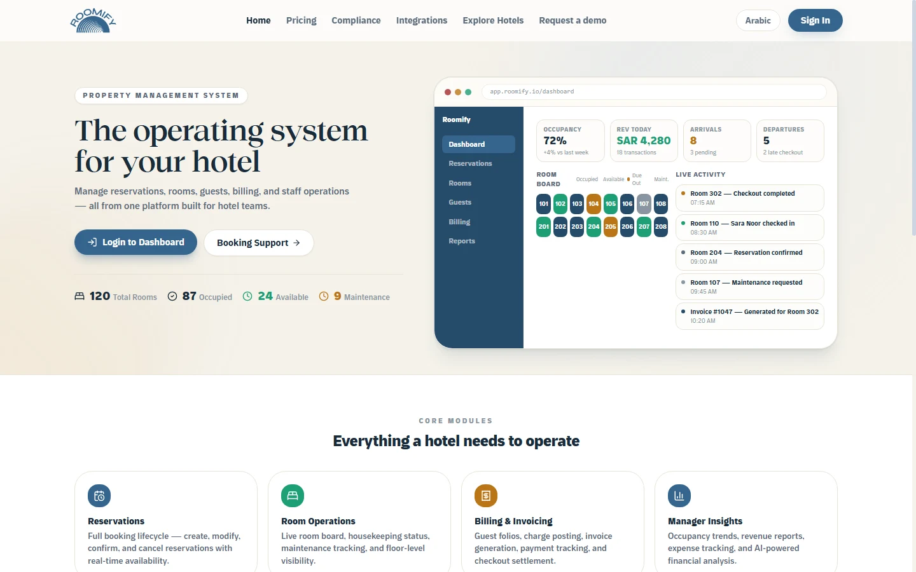The height and width of the screenshot is (572, 916).
Task: Click the Manager Insights chart icon
Action: pos(679,496)
